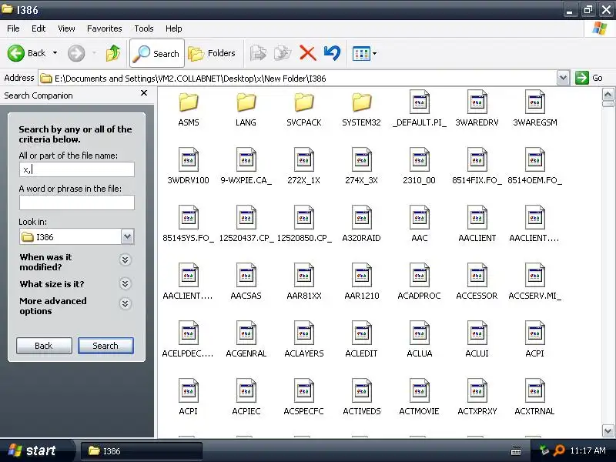Toggle the Search pane toolbar button
Image resolution: width=616 pixels, height=462 pixels.
[157, 53]
